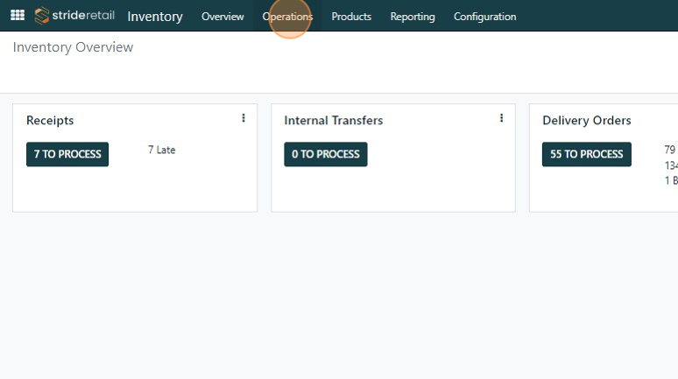678x379 pixels.
Task: Open the Internal Transfers card kebab menu
Action: pyautogui.click(x=501, y=118)
